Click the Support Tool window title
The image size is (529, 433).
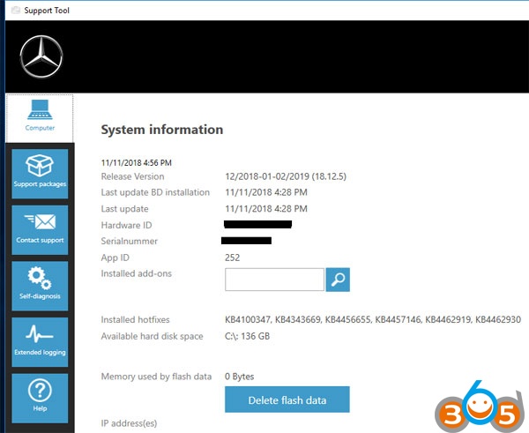pos(47,11)
